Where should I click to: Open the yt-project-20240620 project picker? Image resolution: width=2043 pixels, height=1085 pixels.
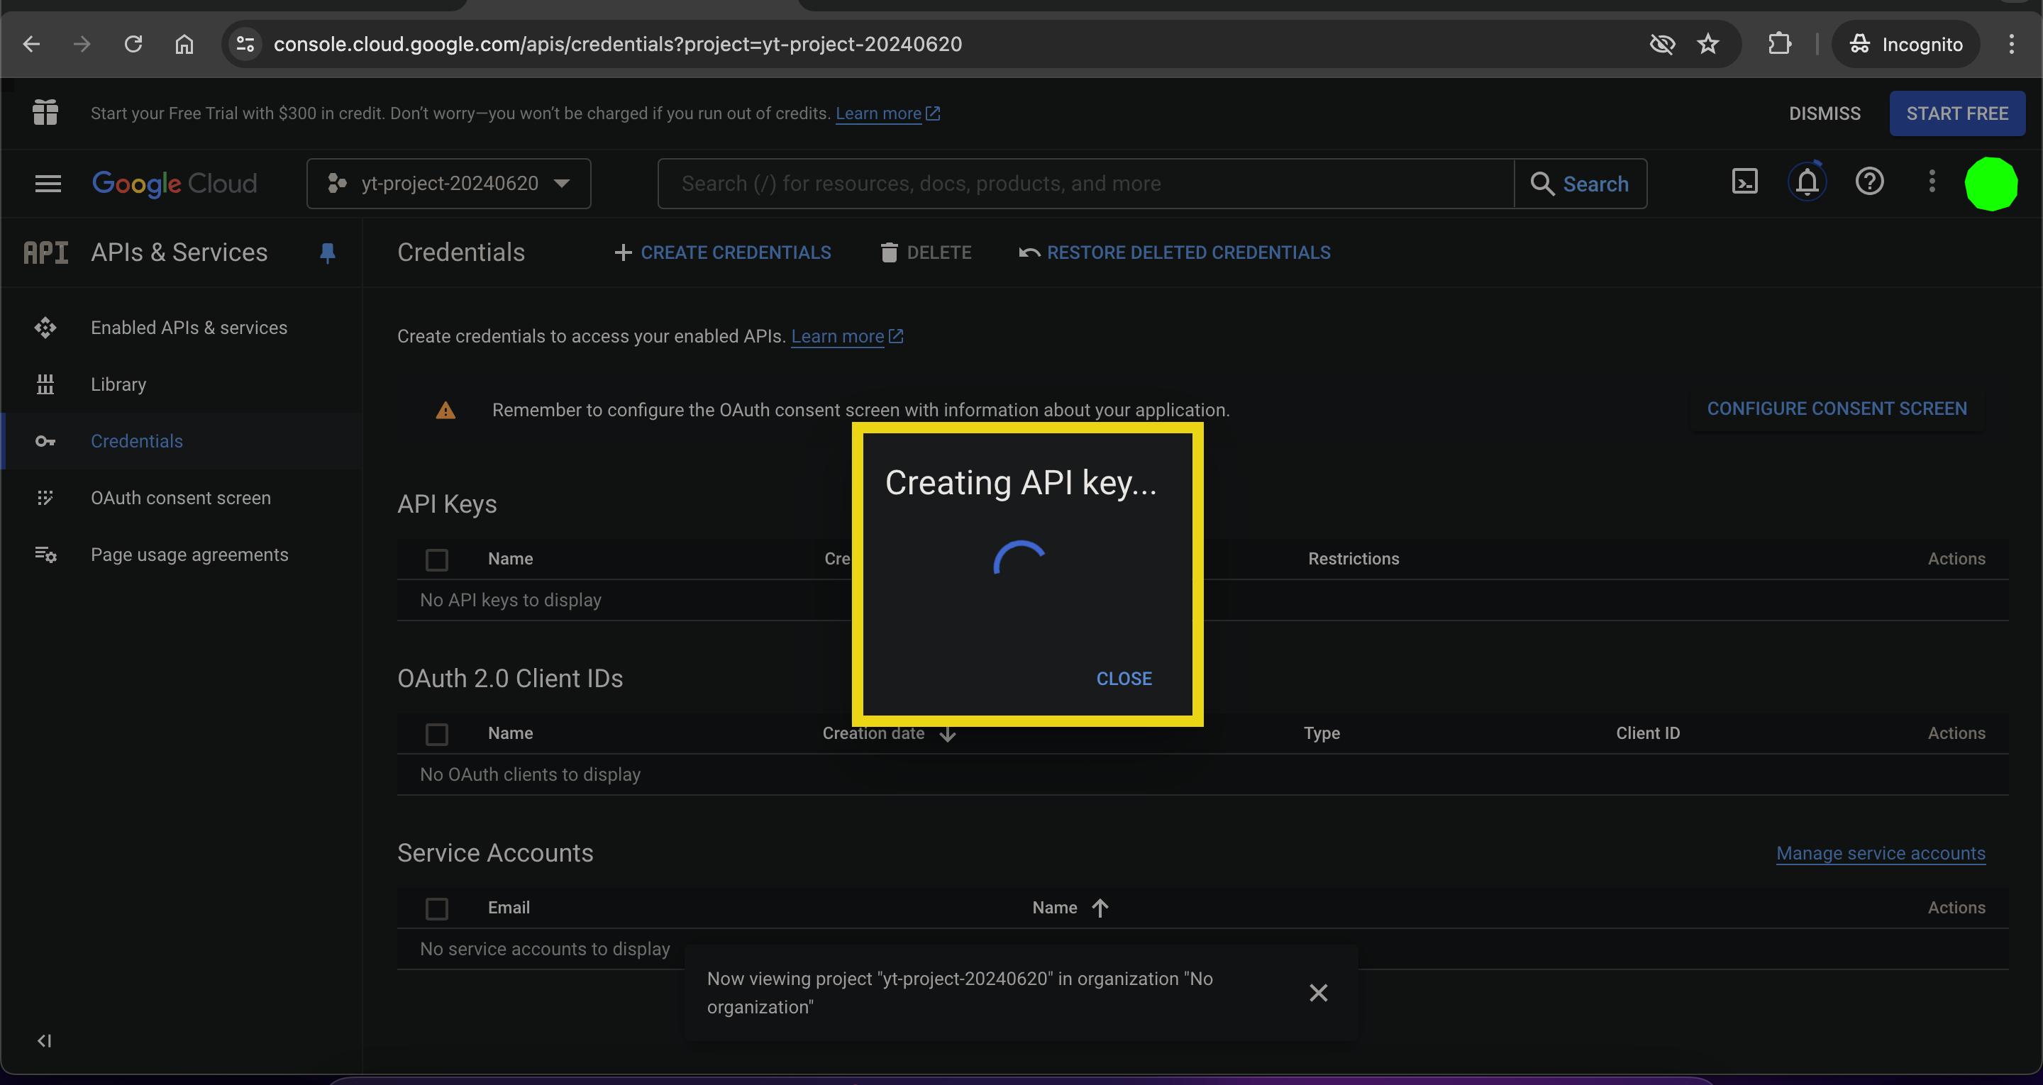(449, 183)
